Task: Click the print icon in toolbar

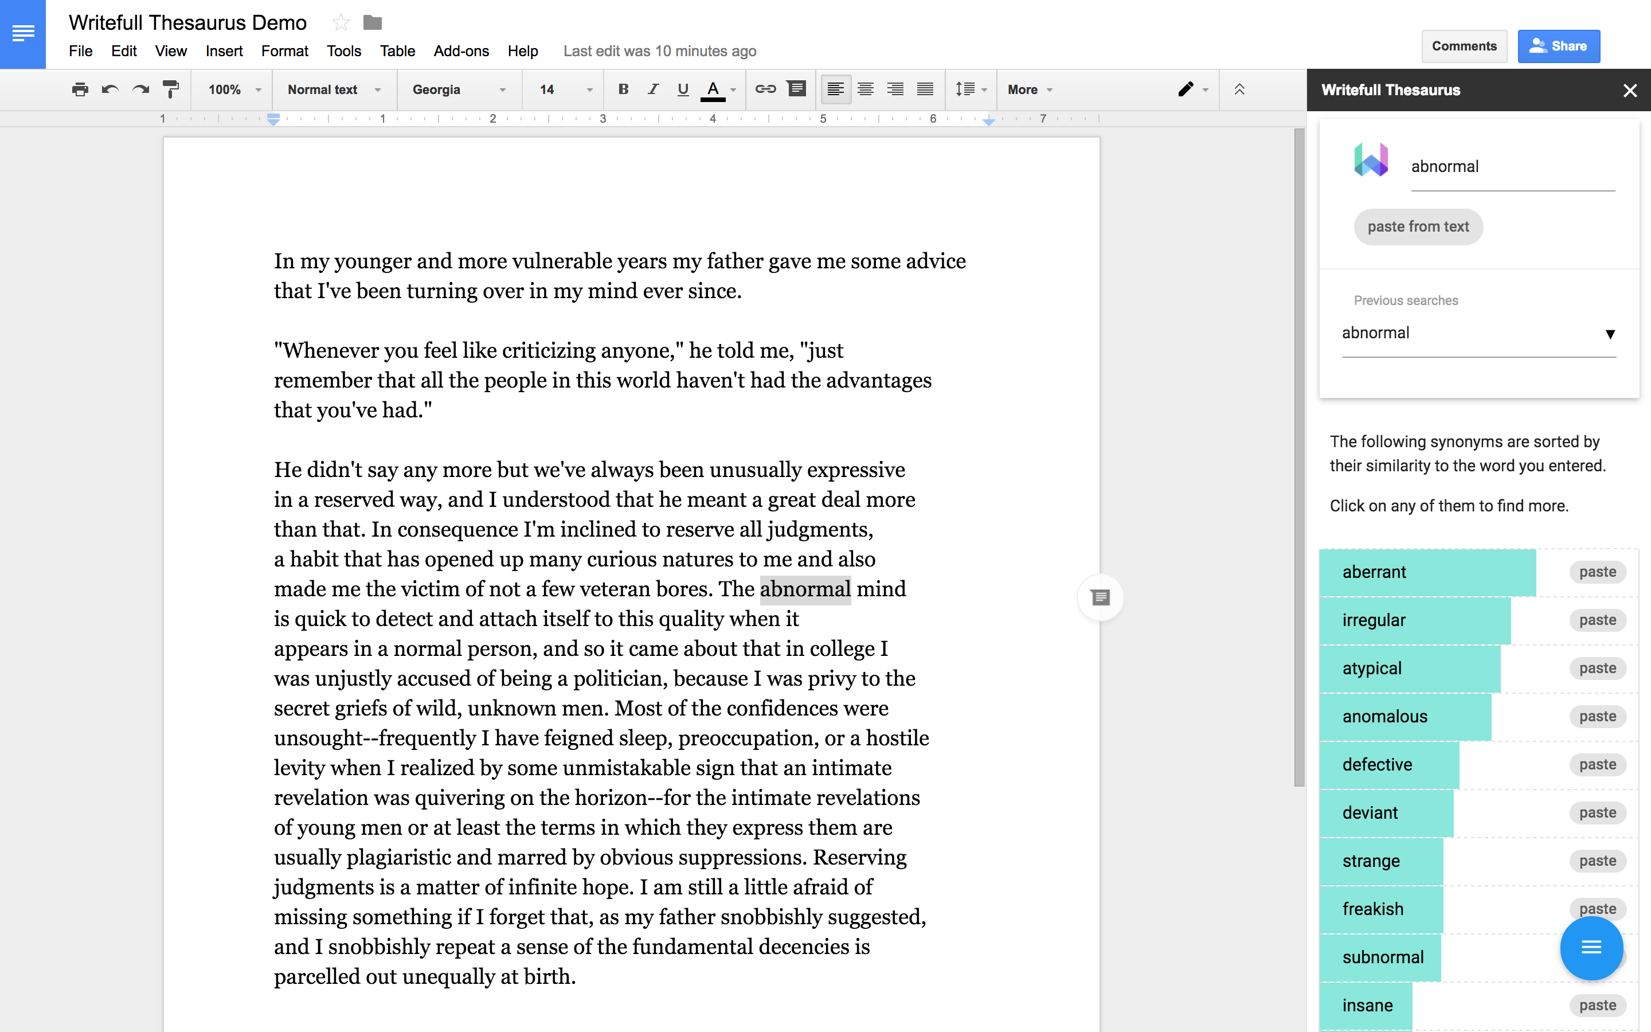Action: [80, 89]
